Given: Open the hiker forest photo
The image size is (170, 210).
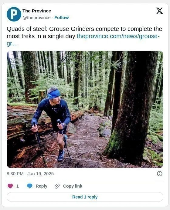Looking at the screenshot, I should (85, 109).
